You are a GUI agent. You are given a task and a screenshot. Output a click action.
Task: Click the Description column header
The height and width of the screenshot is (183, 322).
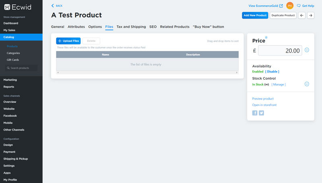pyautogui.click(x=193, y=55)
